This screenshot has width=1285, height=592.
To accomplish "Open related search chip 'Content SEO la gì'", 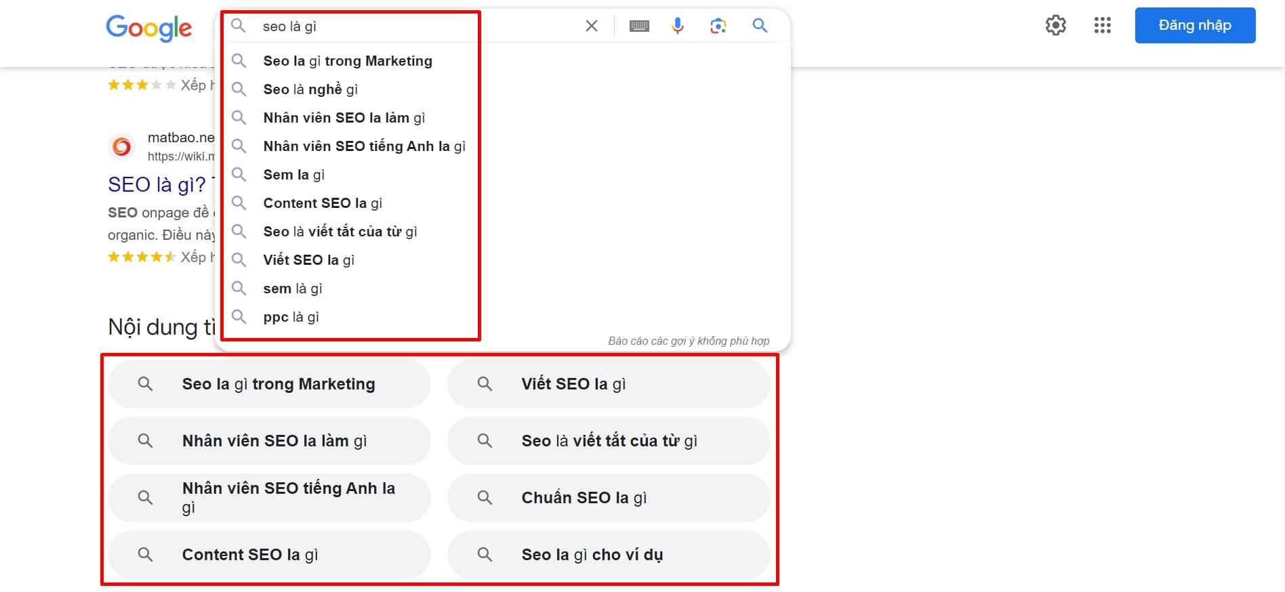I will coord(269,555).
